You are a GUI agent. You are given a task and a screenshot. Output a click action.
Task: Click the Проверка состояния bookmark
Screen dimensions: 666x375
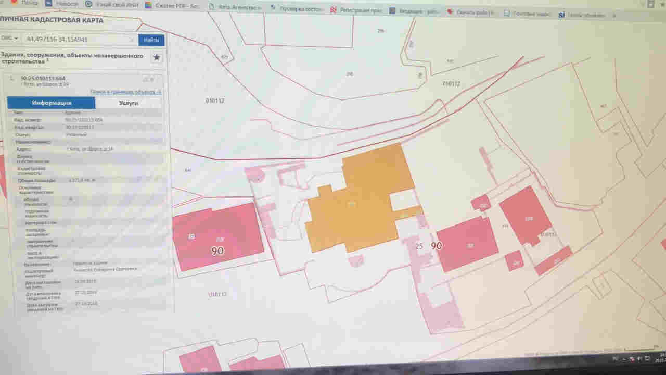point(297,9)
